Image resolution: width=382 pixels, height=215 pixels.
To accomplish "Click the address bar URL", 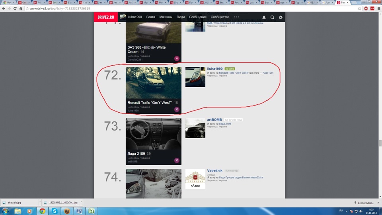I will (x=60, y=8).
